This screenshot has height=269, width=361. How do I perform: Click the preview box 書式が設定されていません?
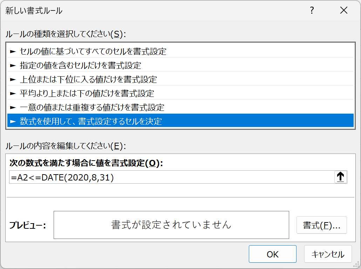point(171,225)
